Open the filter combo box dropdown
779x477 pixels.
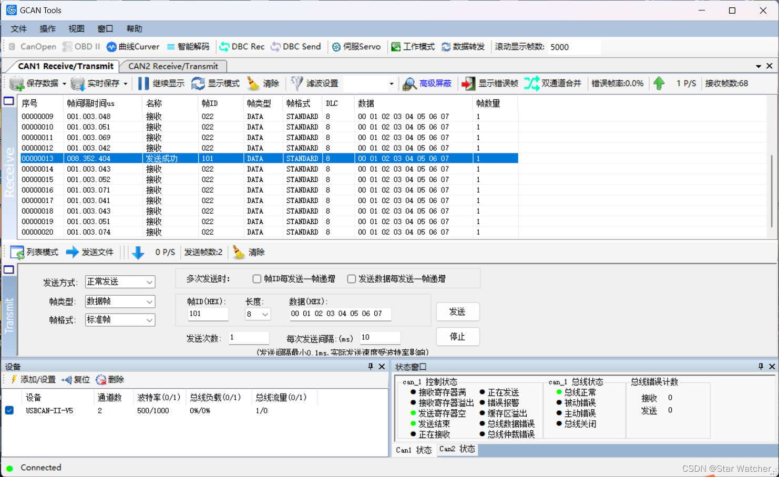click(391, 84)
